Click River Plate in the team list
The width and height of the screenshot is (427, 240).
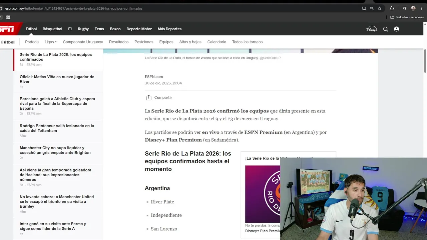pos(162,202)
